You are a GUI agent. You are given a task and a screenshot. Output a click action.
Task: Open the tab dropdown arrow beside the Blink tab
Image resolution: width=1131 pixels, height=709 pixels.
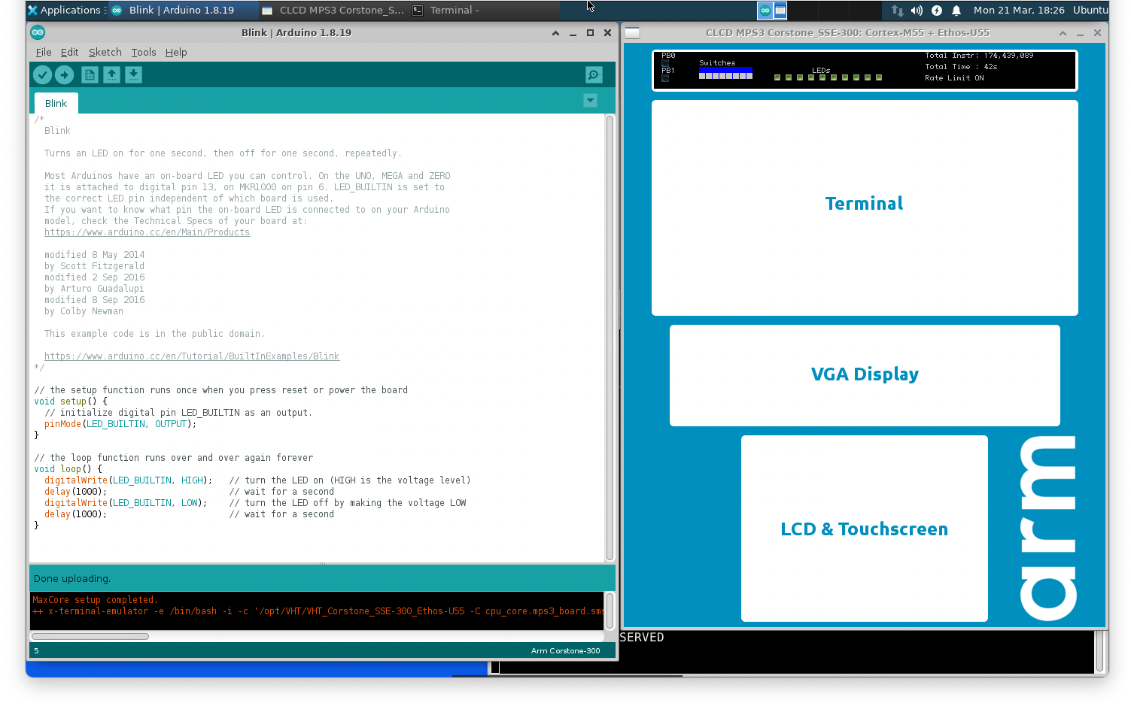[591, 101]
